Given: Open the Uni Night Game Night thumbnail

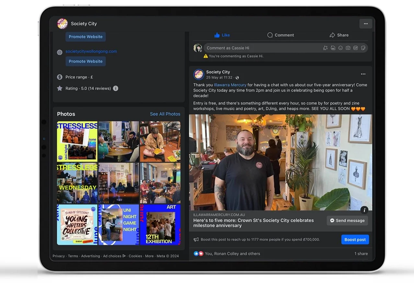Looking at the screenshot, I should click(x=119, y=224).
